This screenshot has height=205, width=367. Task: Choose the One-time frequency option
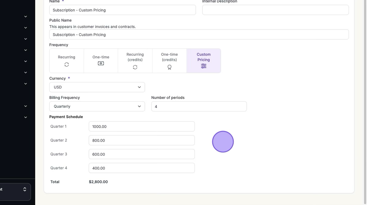coord(101,61)
